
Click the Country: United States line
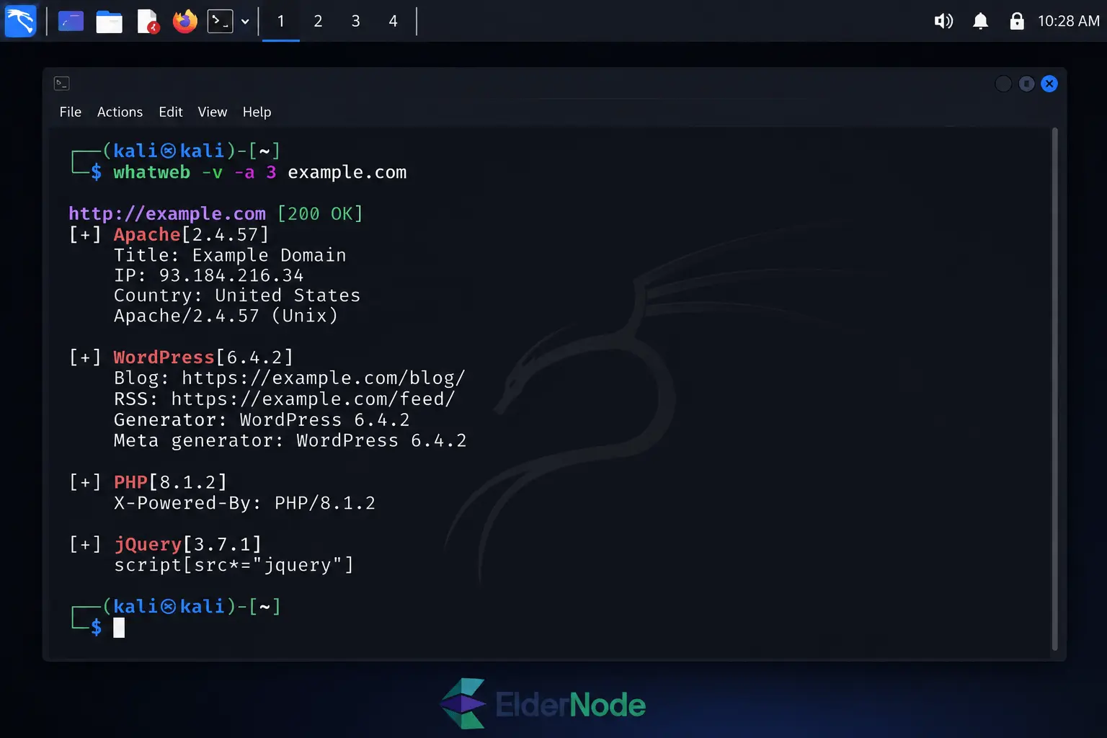tap(237, 295)
